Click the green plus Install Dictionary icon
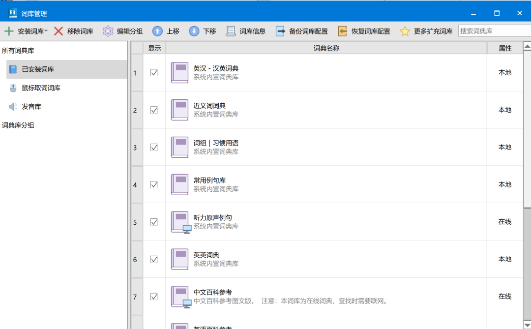The height and width of the screenshot is (329, 531). (9, 31)
